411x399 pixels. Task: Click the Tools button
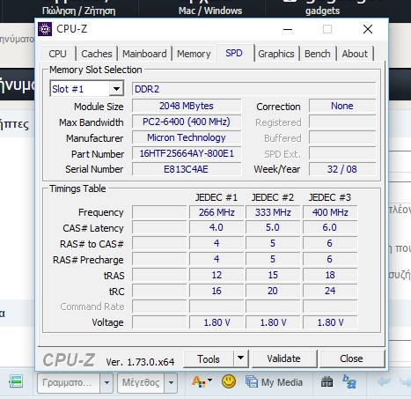click(x=209, y=358)
